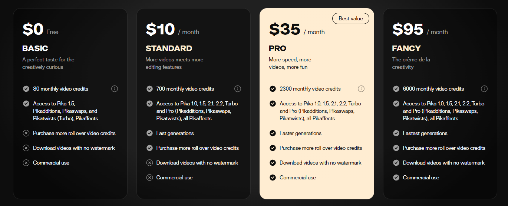
Task: Click the $95 per month price
Action: tap(420, 30)
